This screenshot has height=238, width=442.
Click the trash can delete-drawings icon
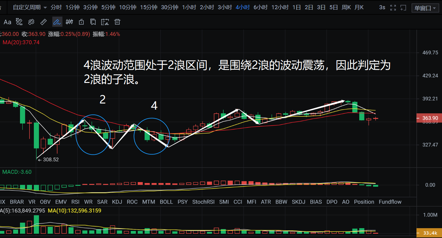[x=117, y=22]
